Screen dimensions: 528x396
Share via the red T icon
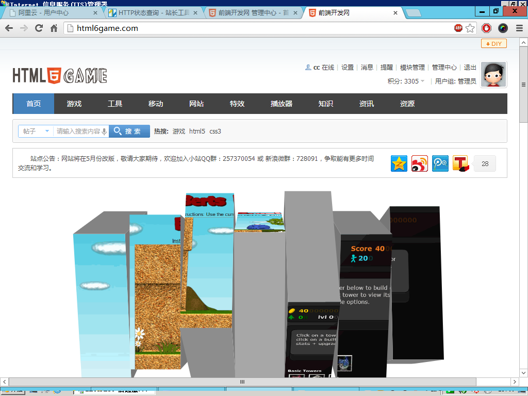460,163
